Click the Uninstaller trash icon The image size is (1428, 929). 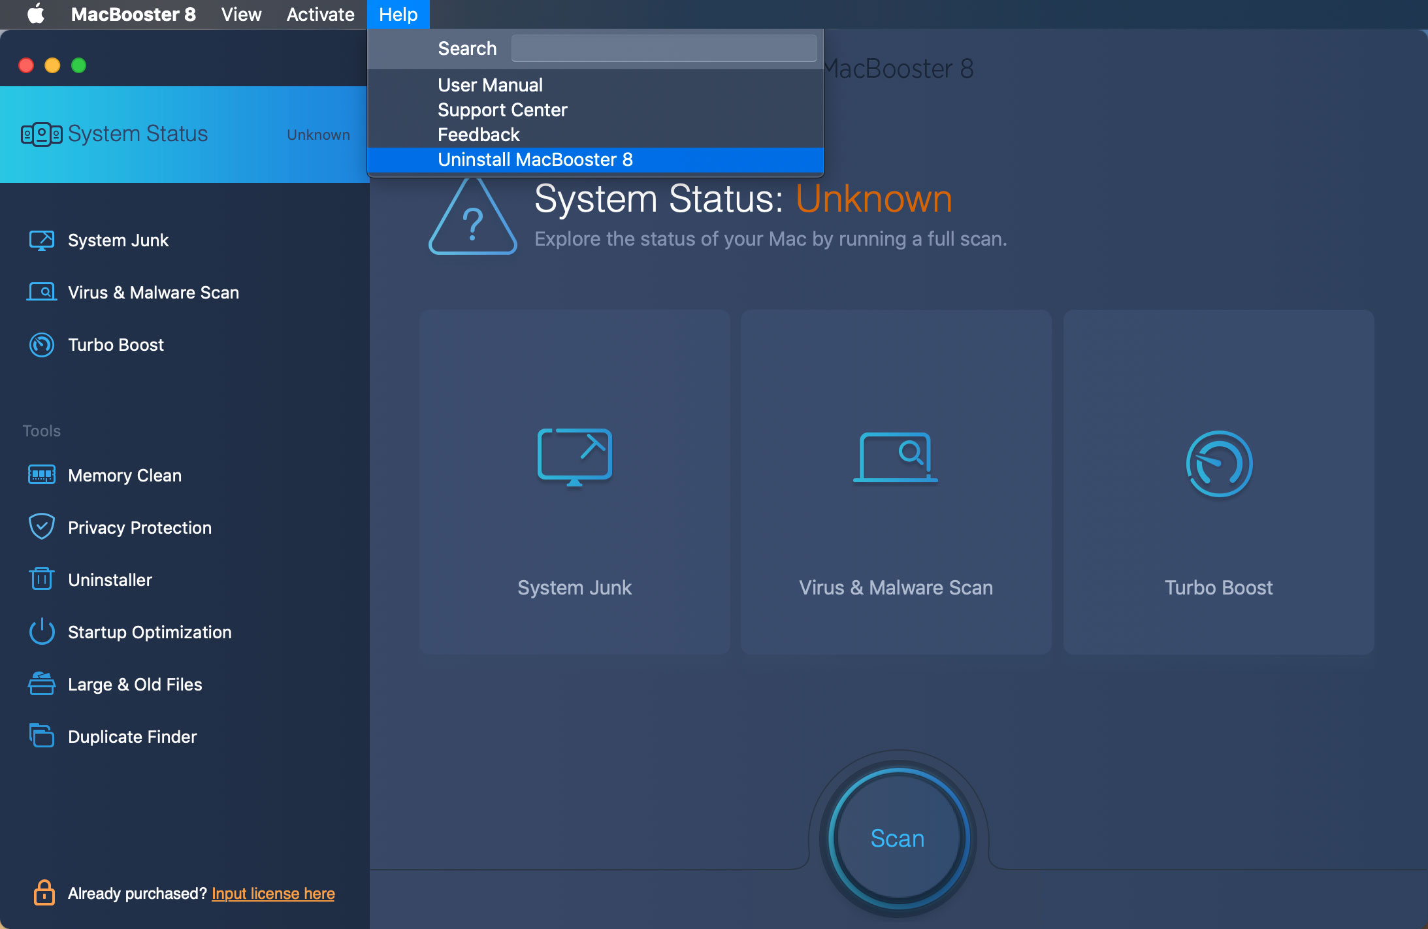coord(42,578)
